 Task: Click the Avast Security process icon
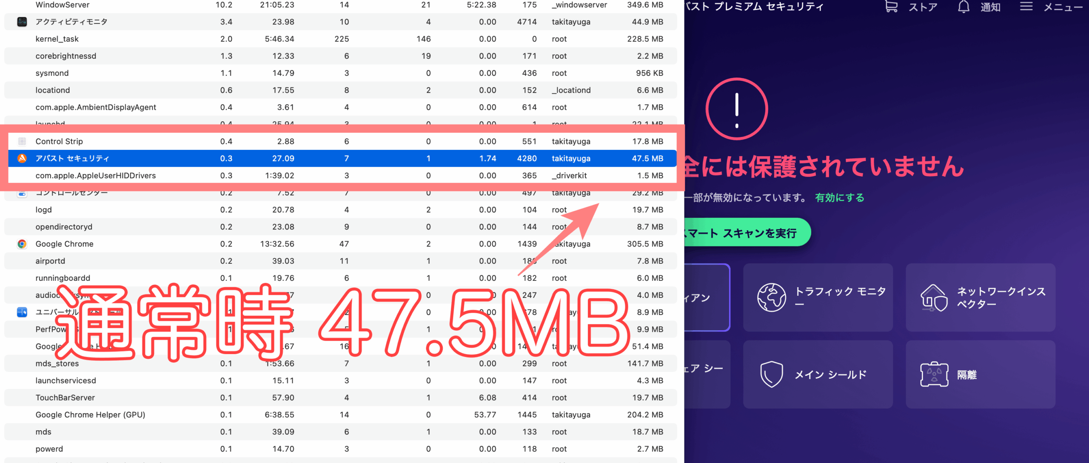pyautogui.click(x=22, y=158)
